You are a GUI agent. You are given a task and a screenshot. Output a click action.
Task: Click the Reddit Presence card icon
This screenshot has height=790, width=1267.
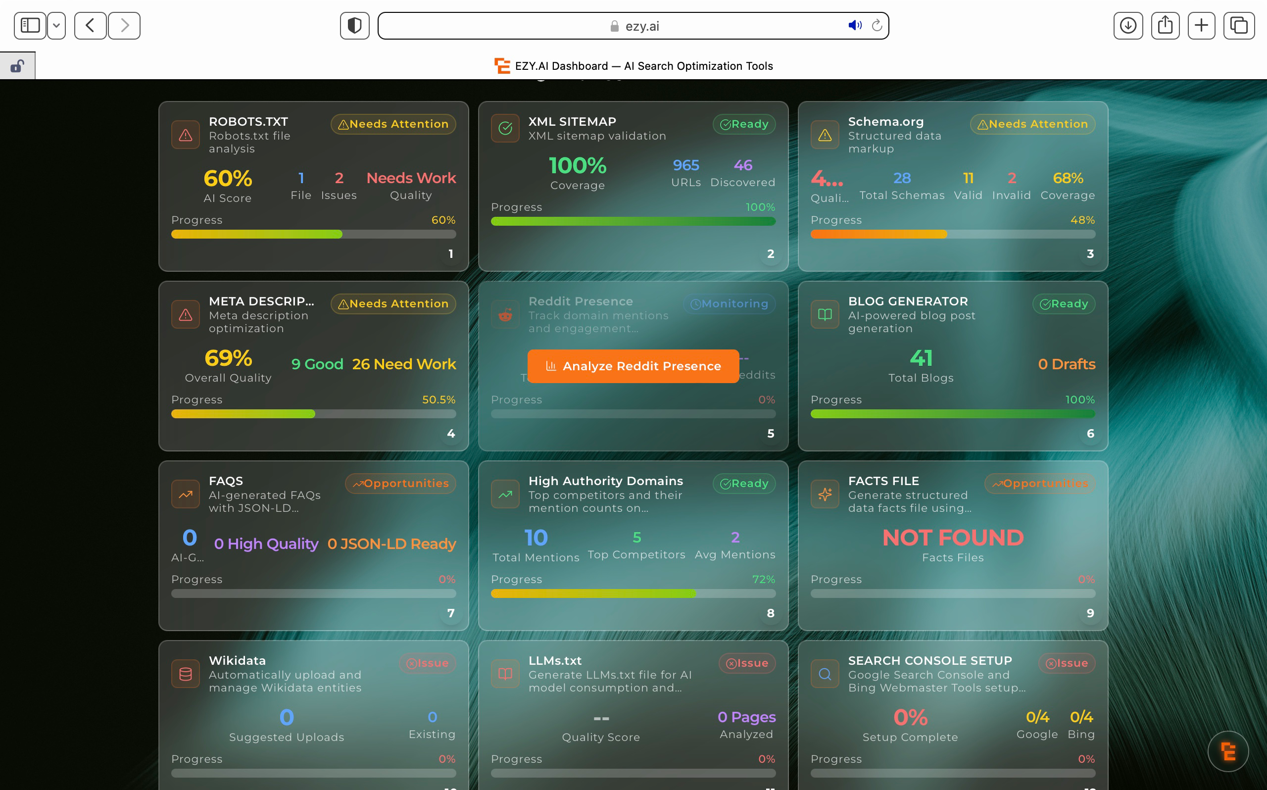point(504,314)
